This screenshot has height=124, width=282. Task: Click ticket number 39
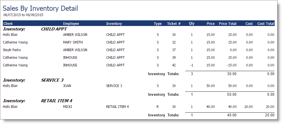(174, 58)
